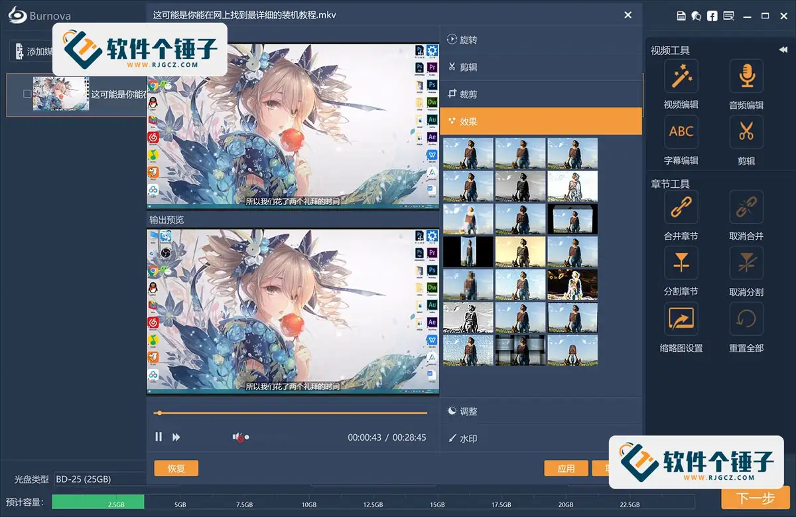Image resolution: width=796 pixels, height=517 pixels.
Task: Expand the Rotate (旋转) section
Action: 541,40
